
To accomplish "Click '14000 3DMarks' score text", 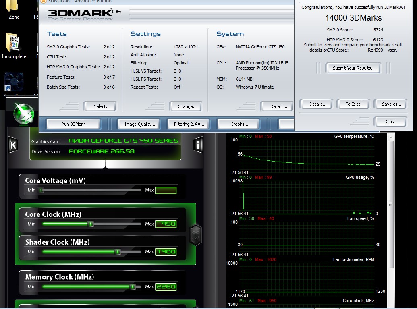I will tap(353, 18).
